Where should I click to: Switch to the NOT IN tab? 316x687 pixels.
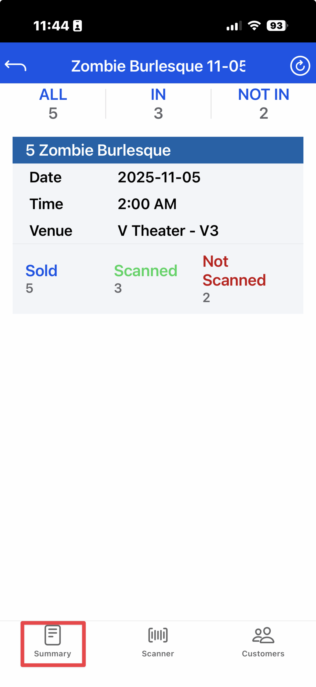(x=263, y=103)
